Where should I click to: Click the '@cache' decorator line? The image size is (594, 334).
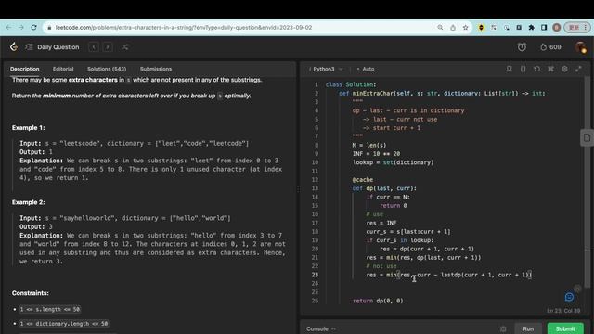pos(363,179)
